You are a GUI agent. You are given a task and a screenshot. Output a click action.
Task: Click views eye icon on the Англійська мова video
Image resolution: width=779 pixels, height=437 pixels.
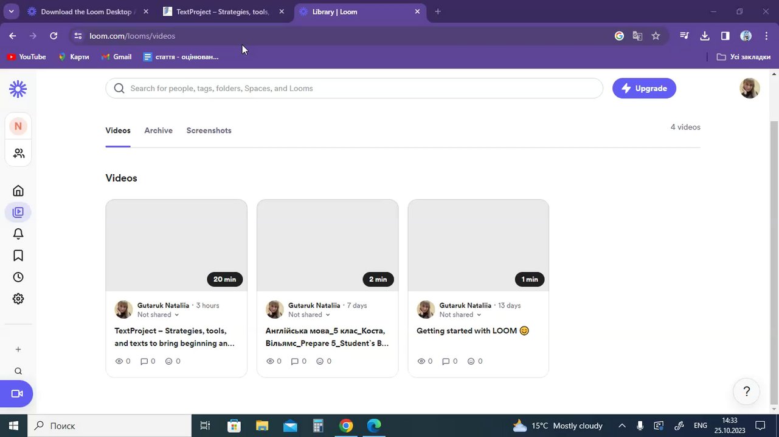coord(270,361)
